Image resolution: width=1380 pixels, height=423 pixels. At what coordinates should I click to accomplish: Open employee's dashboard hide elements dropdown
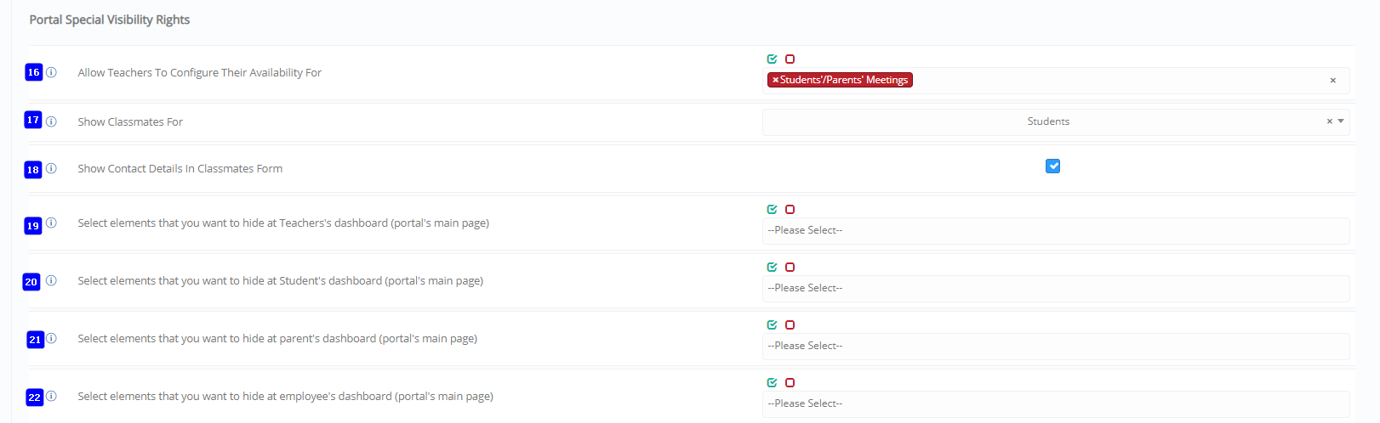(x=1056, y=403)
